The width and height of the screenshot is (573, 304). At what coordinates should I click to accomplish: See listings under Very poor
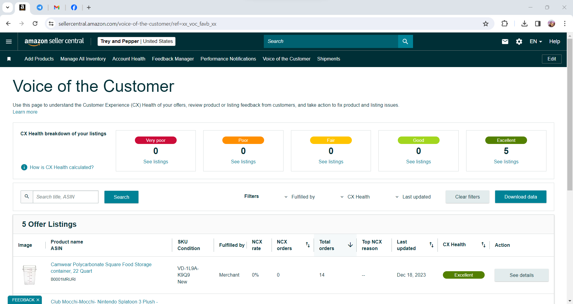click(156, 162)
